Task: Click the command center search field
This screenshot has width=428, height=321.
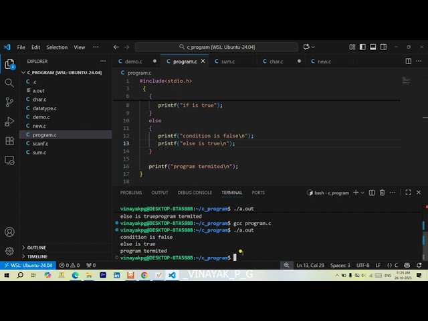Action: tap(217, 47)
